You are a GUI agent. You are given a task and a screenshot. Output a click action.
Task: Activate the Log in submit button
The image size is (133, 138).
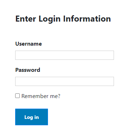[31, 117]
